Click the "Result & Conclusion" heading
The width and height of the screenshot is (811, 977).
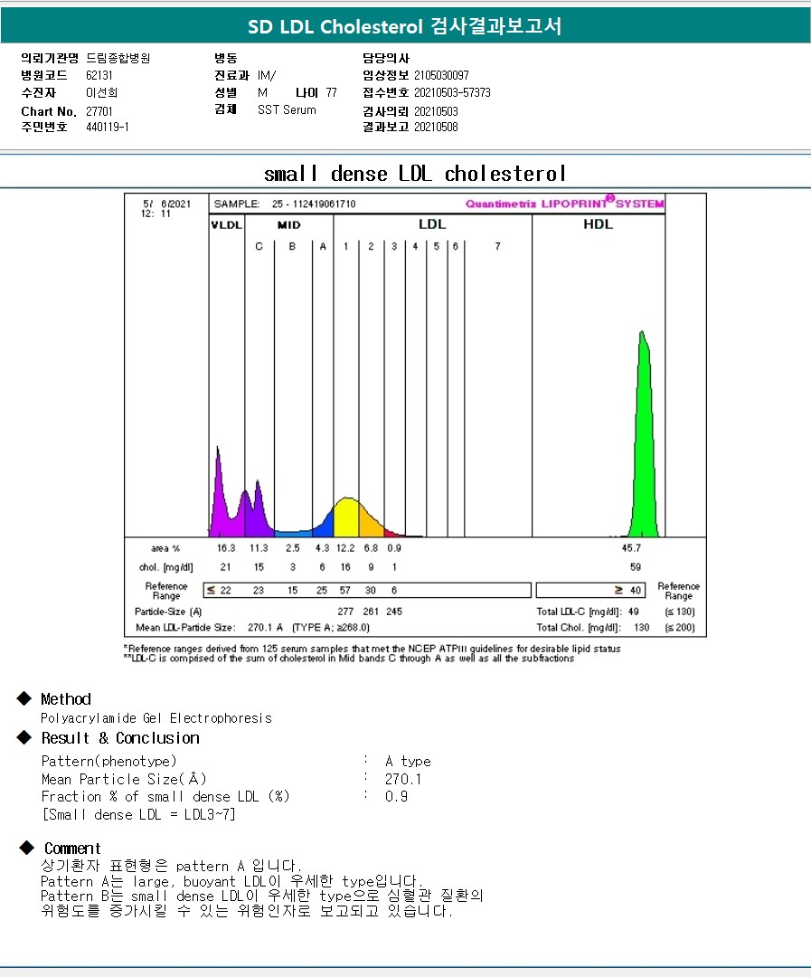(x=120, y=738)
